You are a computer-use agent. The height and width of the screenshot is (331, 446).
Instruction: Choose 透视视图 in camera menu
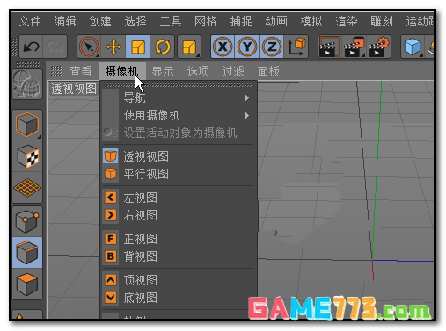click(179, 156)
